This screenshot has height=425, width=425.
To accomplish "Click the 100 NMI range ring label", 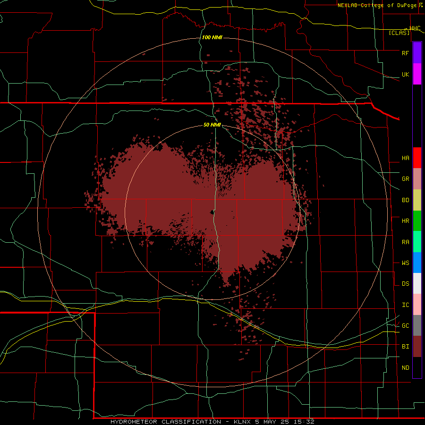I will (x=212, y=37).
